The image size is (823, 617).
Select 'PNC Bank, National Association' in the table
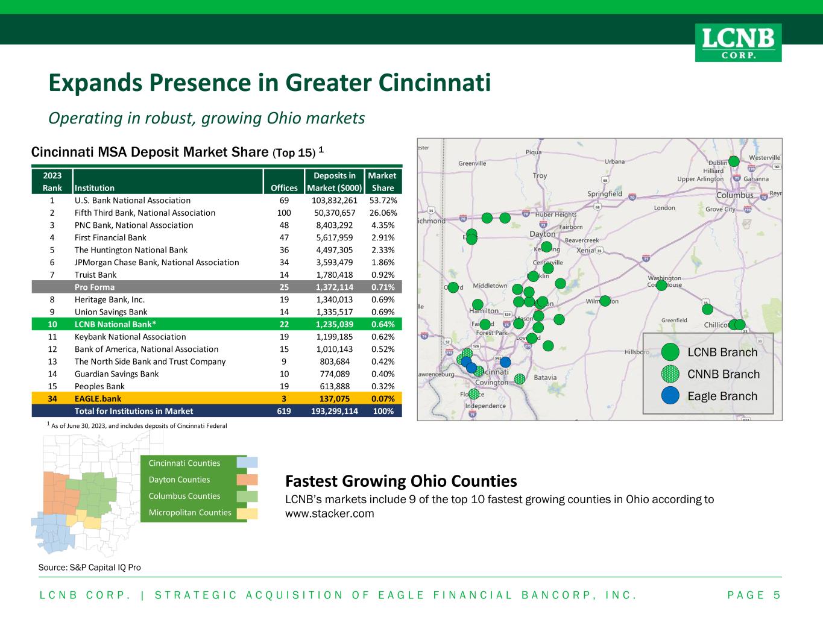pyautogui.click(x=134, y=225)
